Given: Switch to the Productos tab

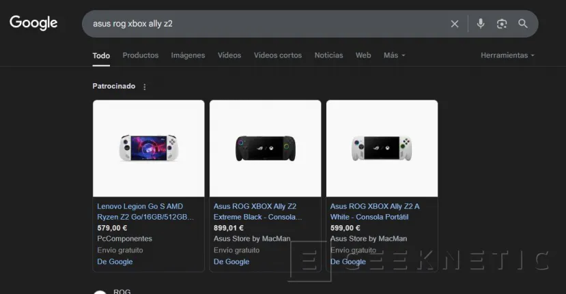Looking at the screenshot, I should (x=141, y=55).
